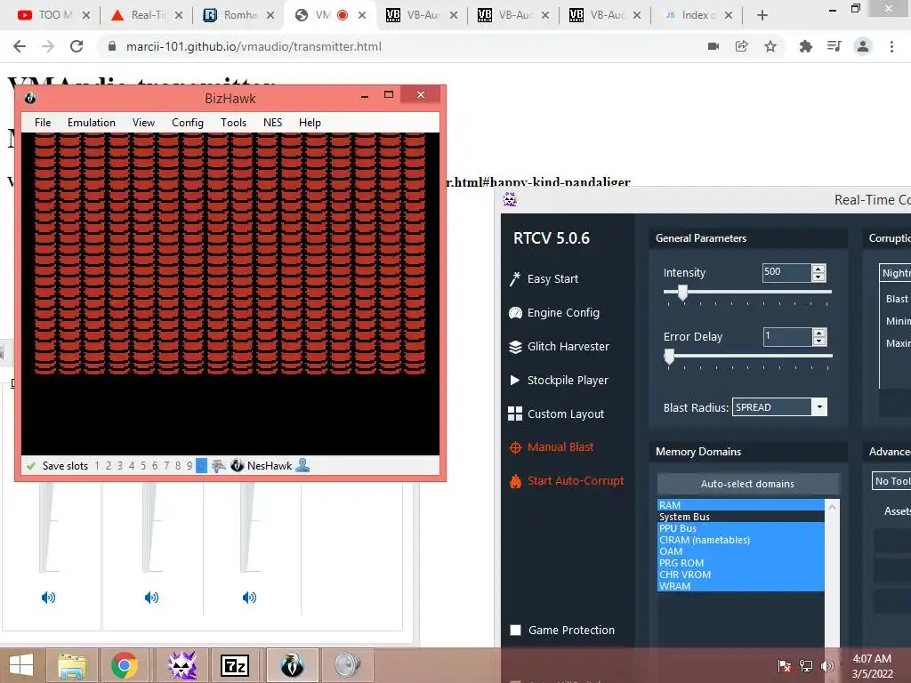Click the system tray volume icon
Screen dimensions: 911x683
(826, 665)
